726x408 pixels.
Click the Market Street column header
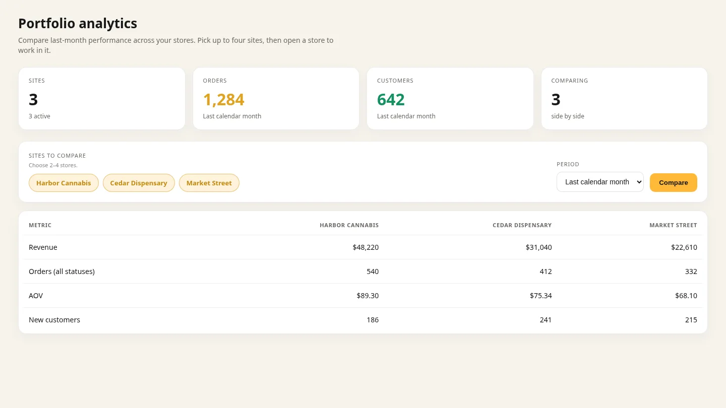[x=673, y=225]
